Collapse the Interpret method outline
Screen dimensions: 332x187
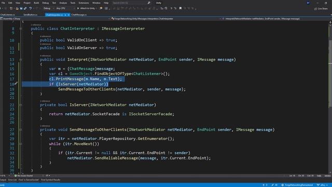coord(21,60)
